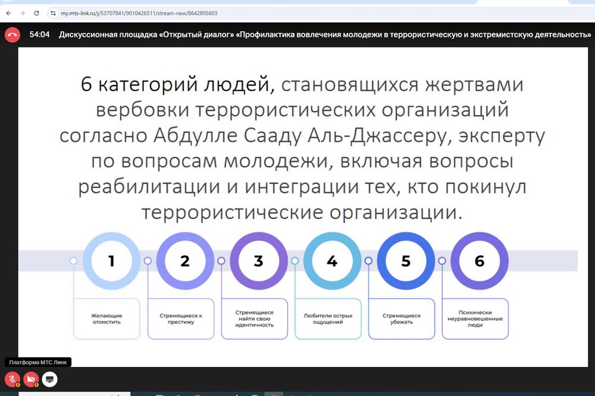Reload the page
This screenshot has width=595, height=396.
(37, 12)
